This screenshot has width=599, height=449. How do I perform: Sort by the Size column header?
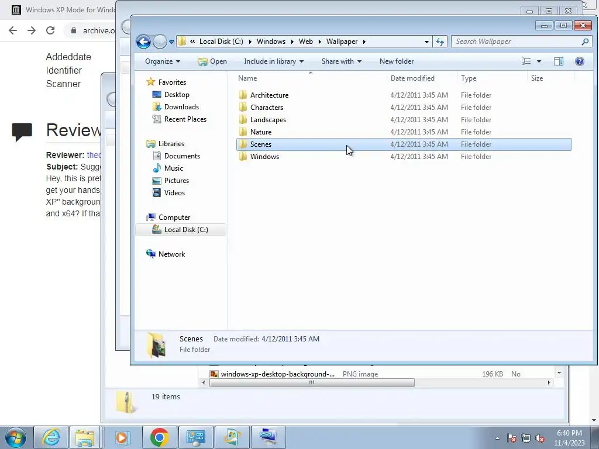[550, 78]
